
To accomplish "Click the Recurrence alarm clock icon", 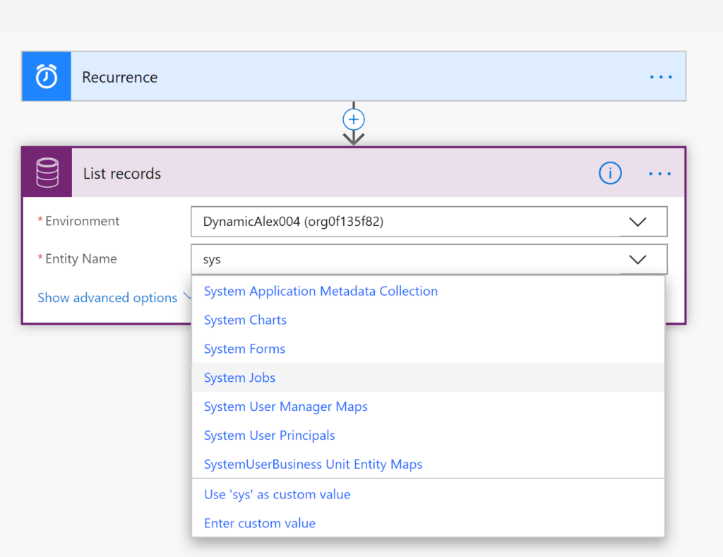I will [47, 76].
